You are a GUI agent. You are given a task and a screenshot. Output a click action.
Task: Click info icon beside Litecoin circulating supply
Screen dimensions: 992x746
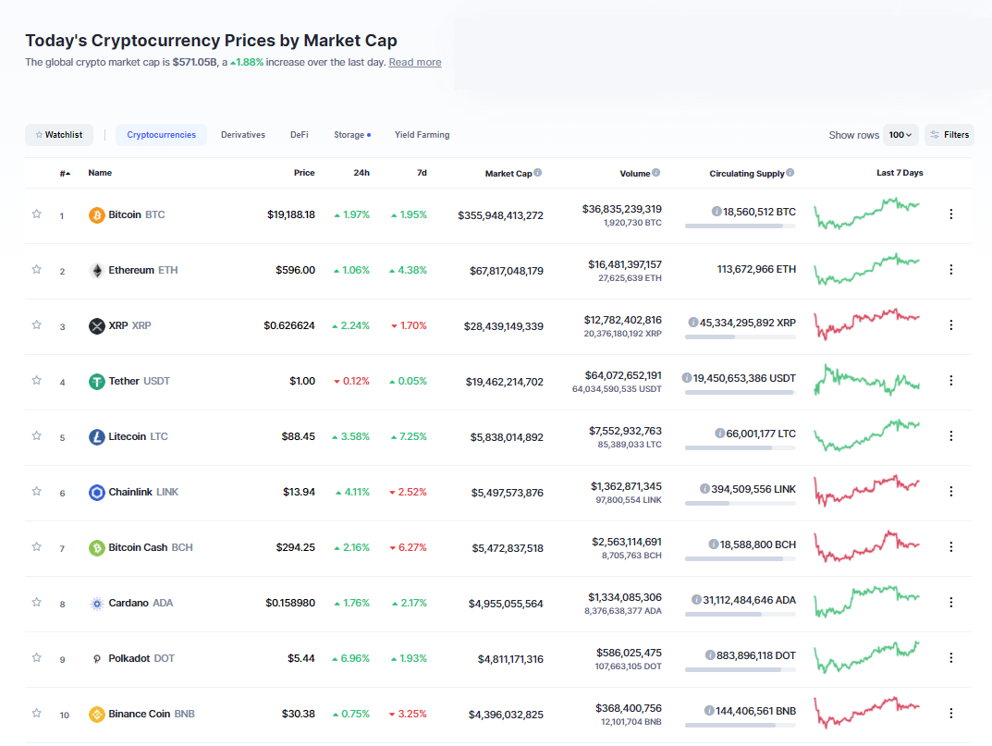pyautogui.click(x=720, y=433)
